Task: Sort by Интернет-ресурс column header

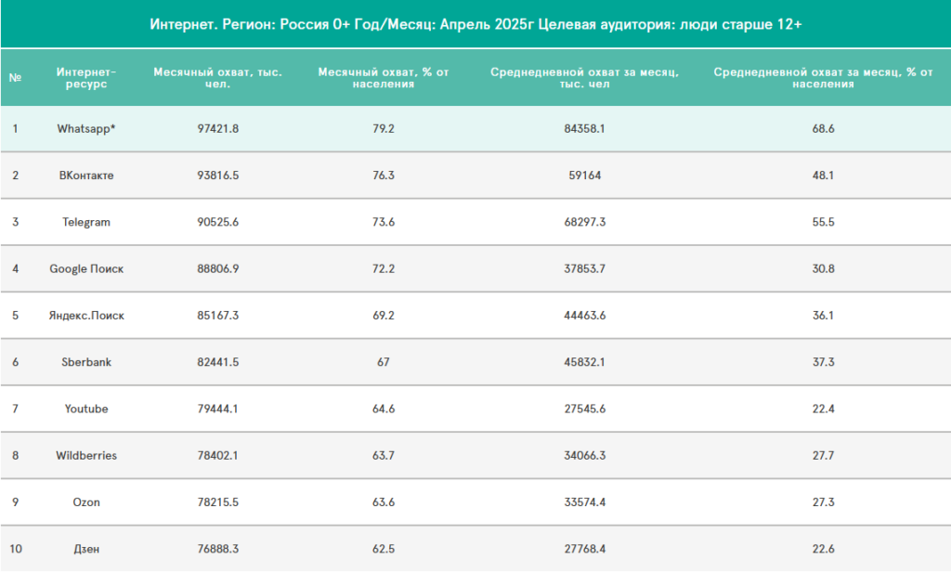Action: 86,78
